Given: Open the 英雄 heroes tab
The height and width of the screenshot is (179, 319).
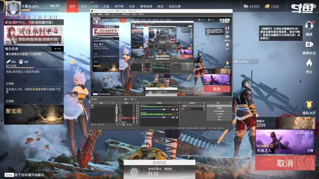Looking at the screenshot, I should click(x=84, y=6).
